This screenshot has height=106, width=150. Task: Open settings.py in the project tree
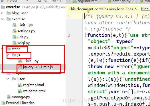coord(26,31)
